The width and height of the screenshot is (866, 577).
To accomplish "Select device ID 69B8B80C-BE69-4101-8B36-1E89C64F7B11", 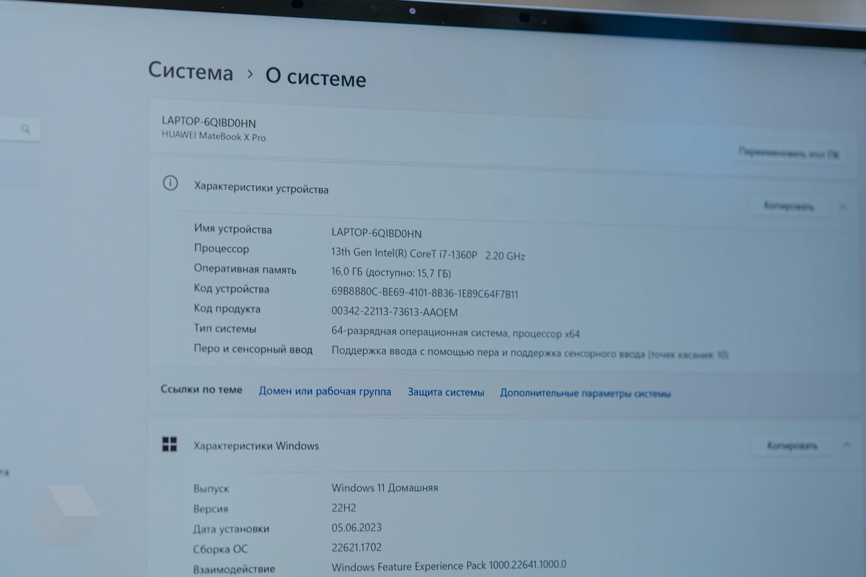I will (x=424, y=293).
